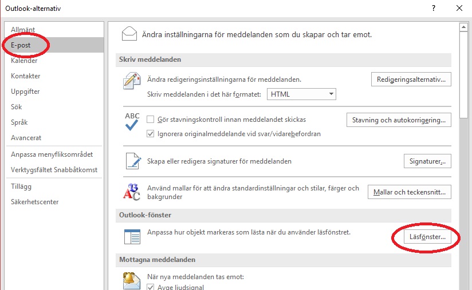Viewport: 472px width, 290px height.
Task: Click the reading pane window icon
Action: [x=132, y=236]
